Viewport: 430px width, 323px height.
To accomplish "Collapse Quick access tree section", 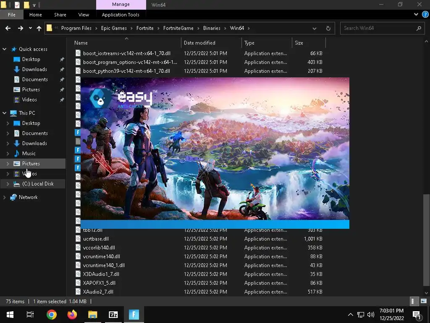I will [x=4, y=49].
